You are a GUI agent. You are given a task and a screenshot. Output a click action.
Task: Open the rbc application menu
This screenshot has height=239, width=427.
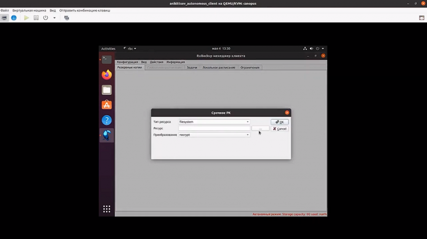[x=130, y=49]
